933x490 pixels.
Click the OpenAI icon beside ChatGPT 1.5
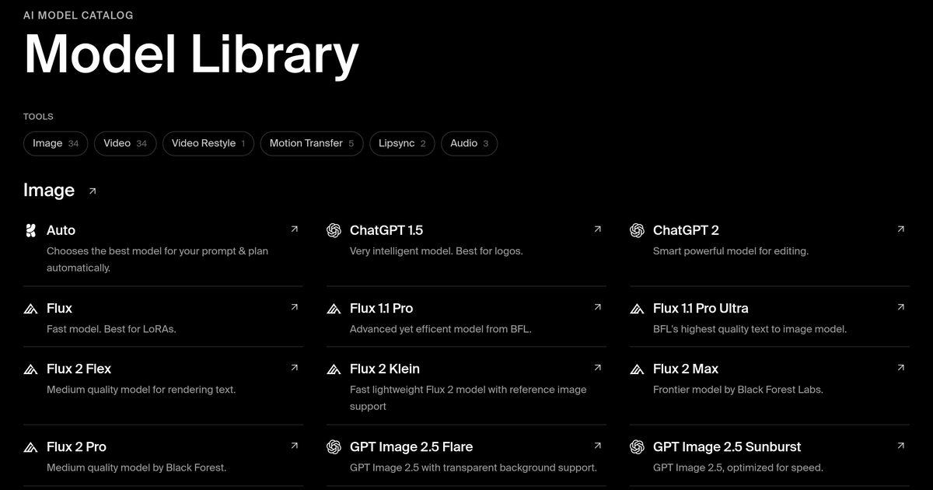click(334, 230)
